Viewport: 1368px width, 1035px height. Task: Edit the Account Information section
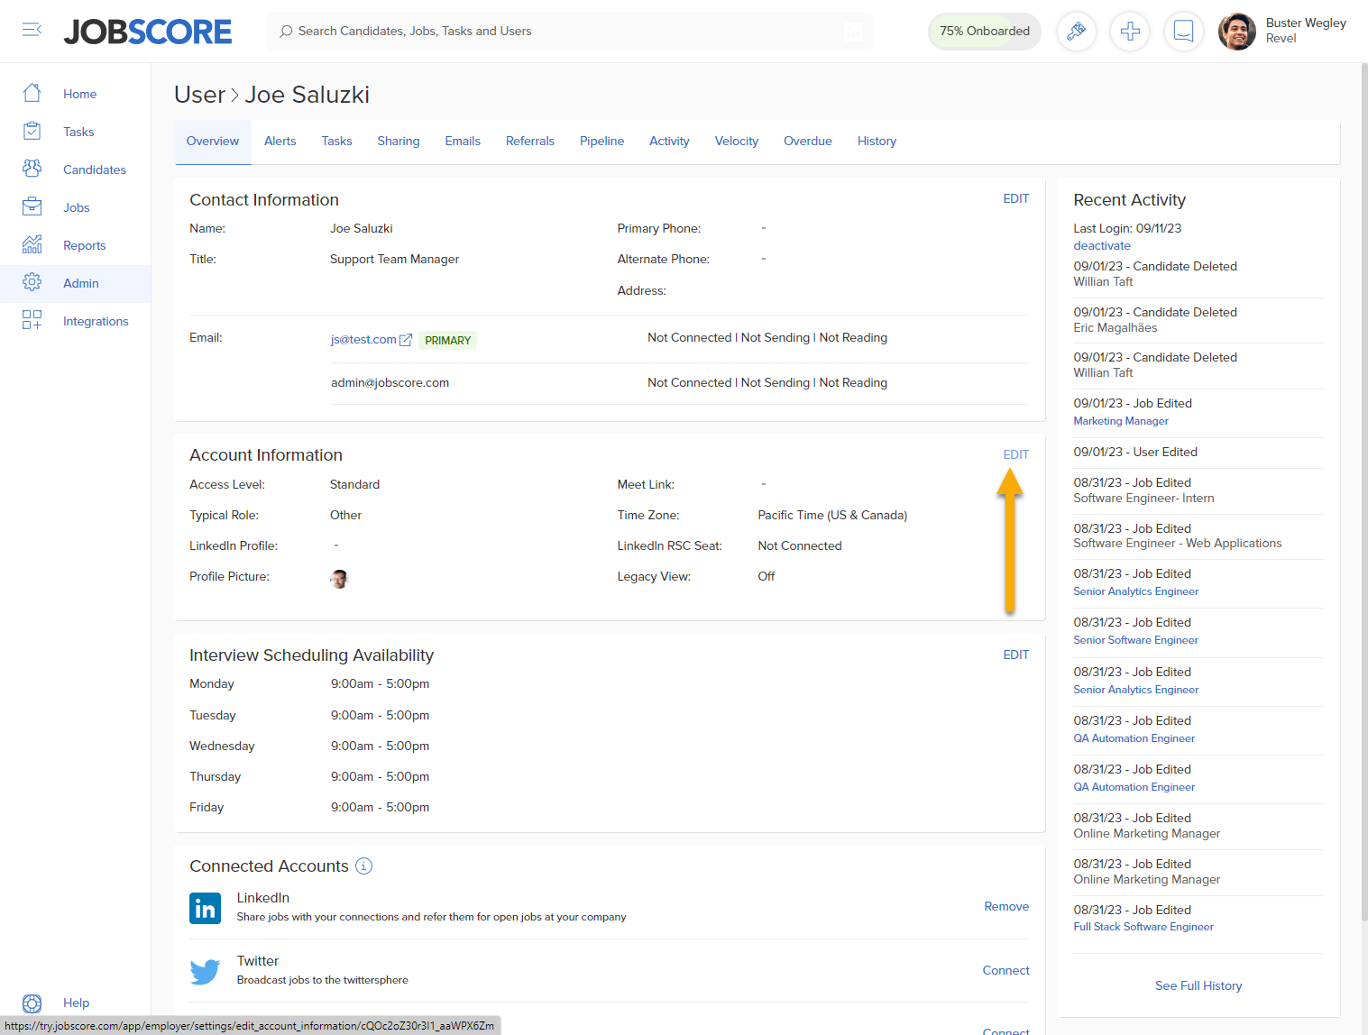(x=1015, y=454)
